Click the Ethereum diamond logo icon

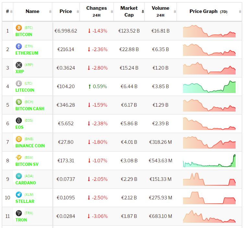19,47
